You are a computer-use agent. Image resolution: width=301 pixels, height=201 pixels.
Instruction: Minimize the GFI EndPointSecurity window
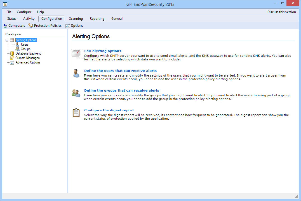[x=275, y=3]
